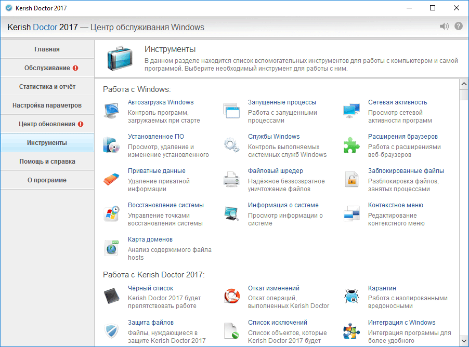Click the Восстановление системы link

coord(166,205)
